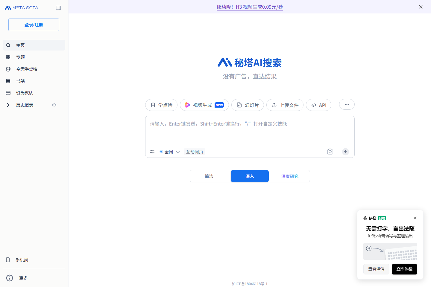Collapse the sidebar panel icon
Viewport: 431px width, 287px height.
click(58, 8)
